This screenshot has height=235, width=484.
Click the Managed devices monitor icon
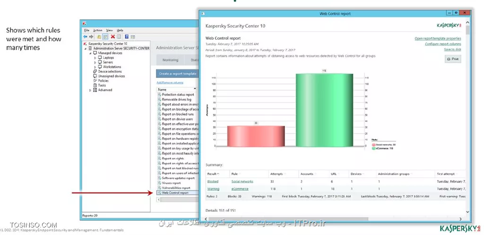pyautogui.click(x=95, y=53)
